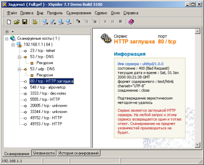Click the orange node marker of 53 / udp - DNS
Screen dimensions: 204x165
point(25,69)
